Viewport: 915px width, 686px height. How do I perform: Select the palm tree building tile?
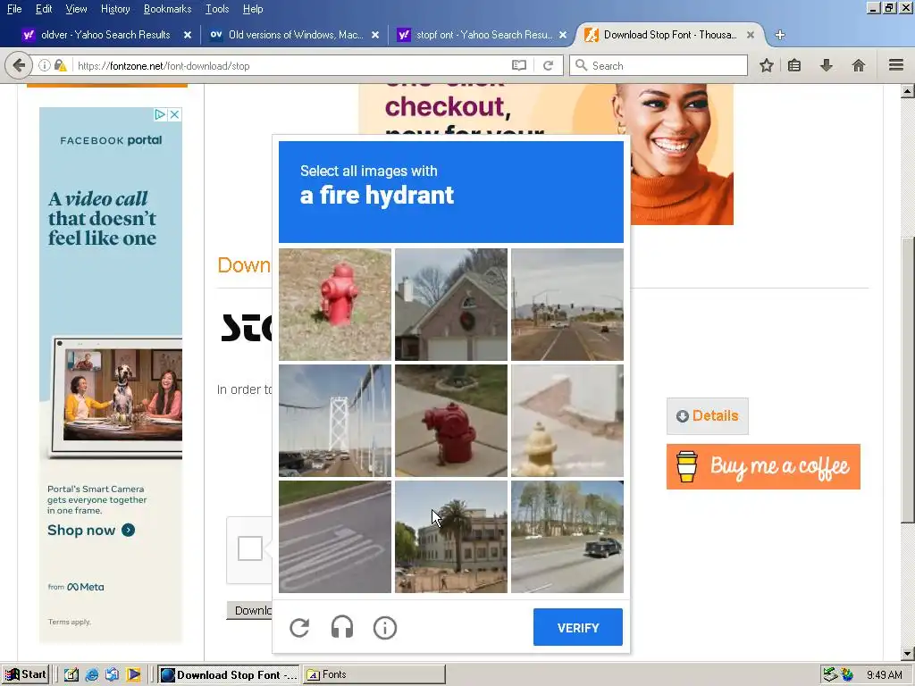[x=451, y=537]
